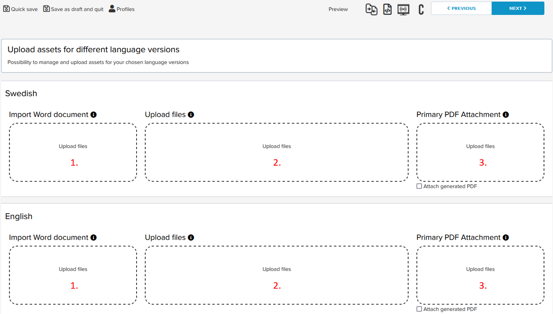Enable Attach generated PDF for Swedish
Image resolution: width=553 pixels, height=314 pixels.
[419, 186]
